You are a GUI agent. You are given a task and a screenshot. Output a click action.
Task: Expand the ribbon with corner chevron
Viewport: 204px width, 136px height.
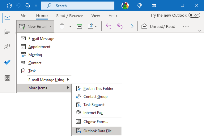200,31
